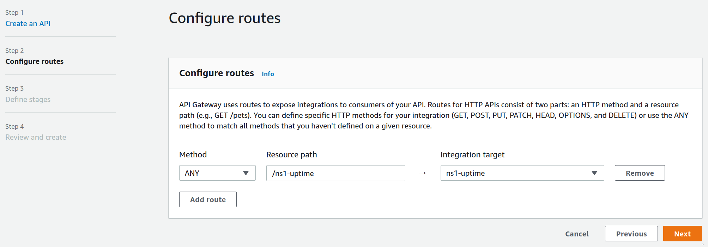Click the Method column label
This screenshot has height=247, width=708.
coord(193,155)
